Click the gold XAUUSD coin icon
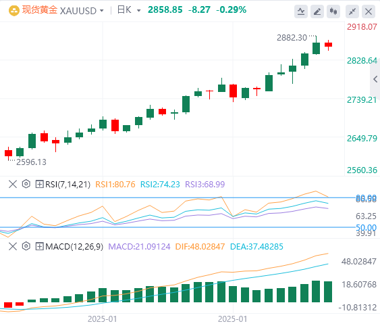The height and width of the screenshot is (328, 380). coord(14,11)
